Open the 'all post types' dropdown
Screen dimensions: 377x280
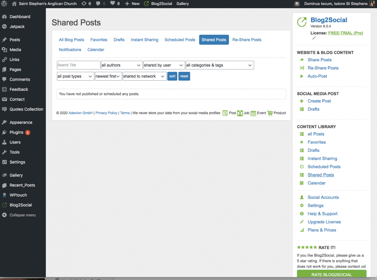(x=75, y=76)
